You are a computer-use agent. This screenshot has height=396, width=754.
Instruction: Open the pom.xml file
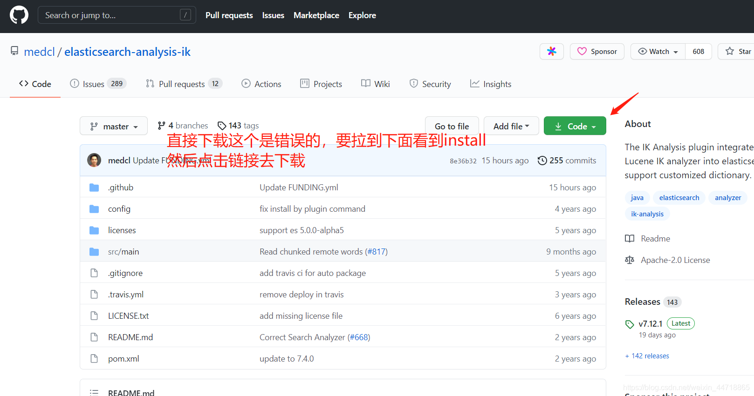coord(123,359)
